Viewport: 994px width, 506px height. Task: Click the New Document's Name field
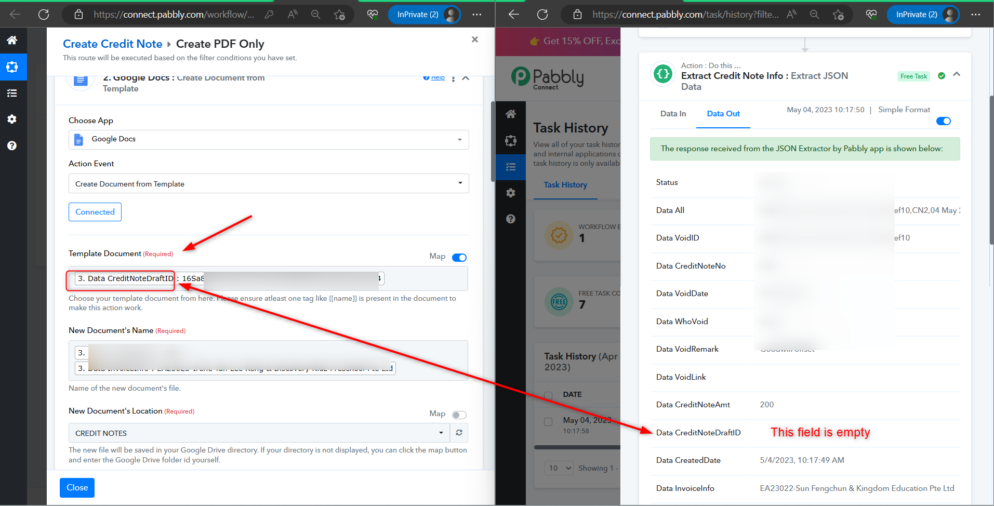(268, 361)
